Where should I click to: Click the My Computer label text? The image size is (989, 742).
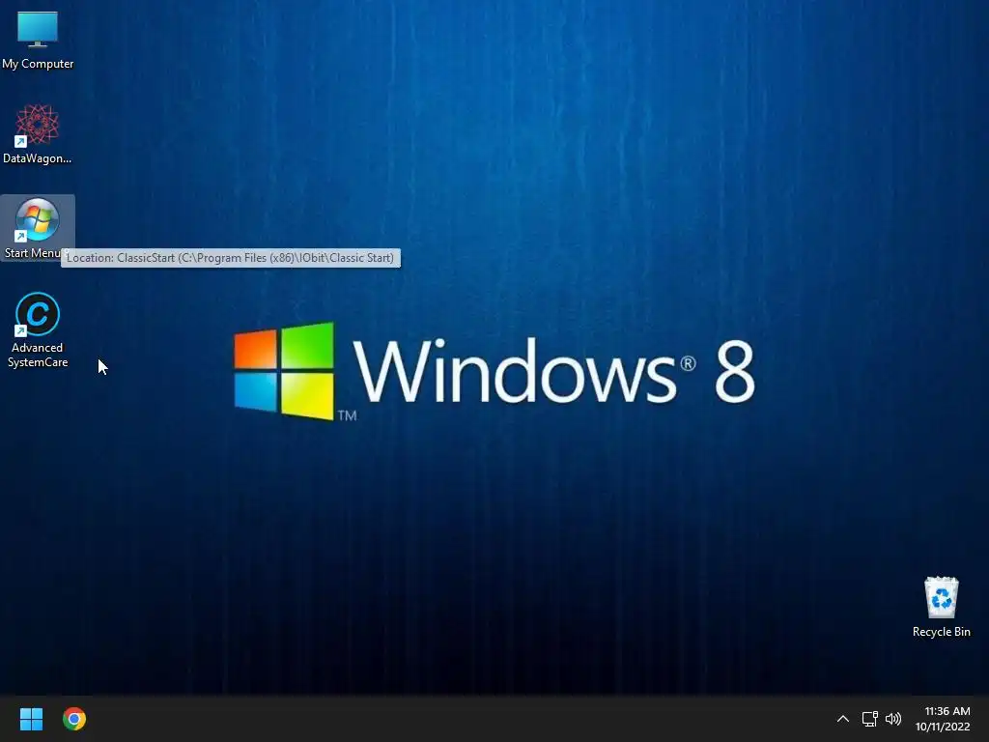(x=38, y=64)
